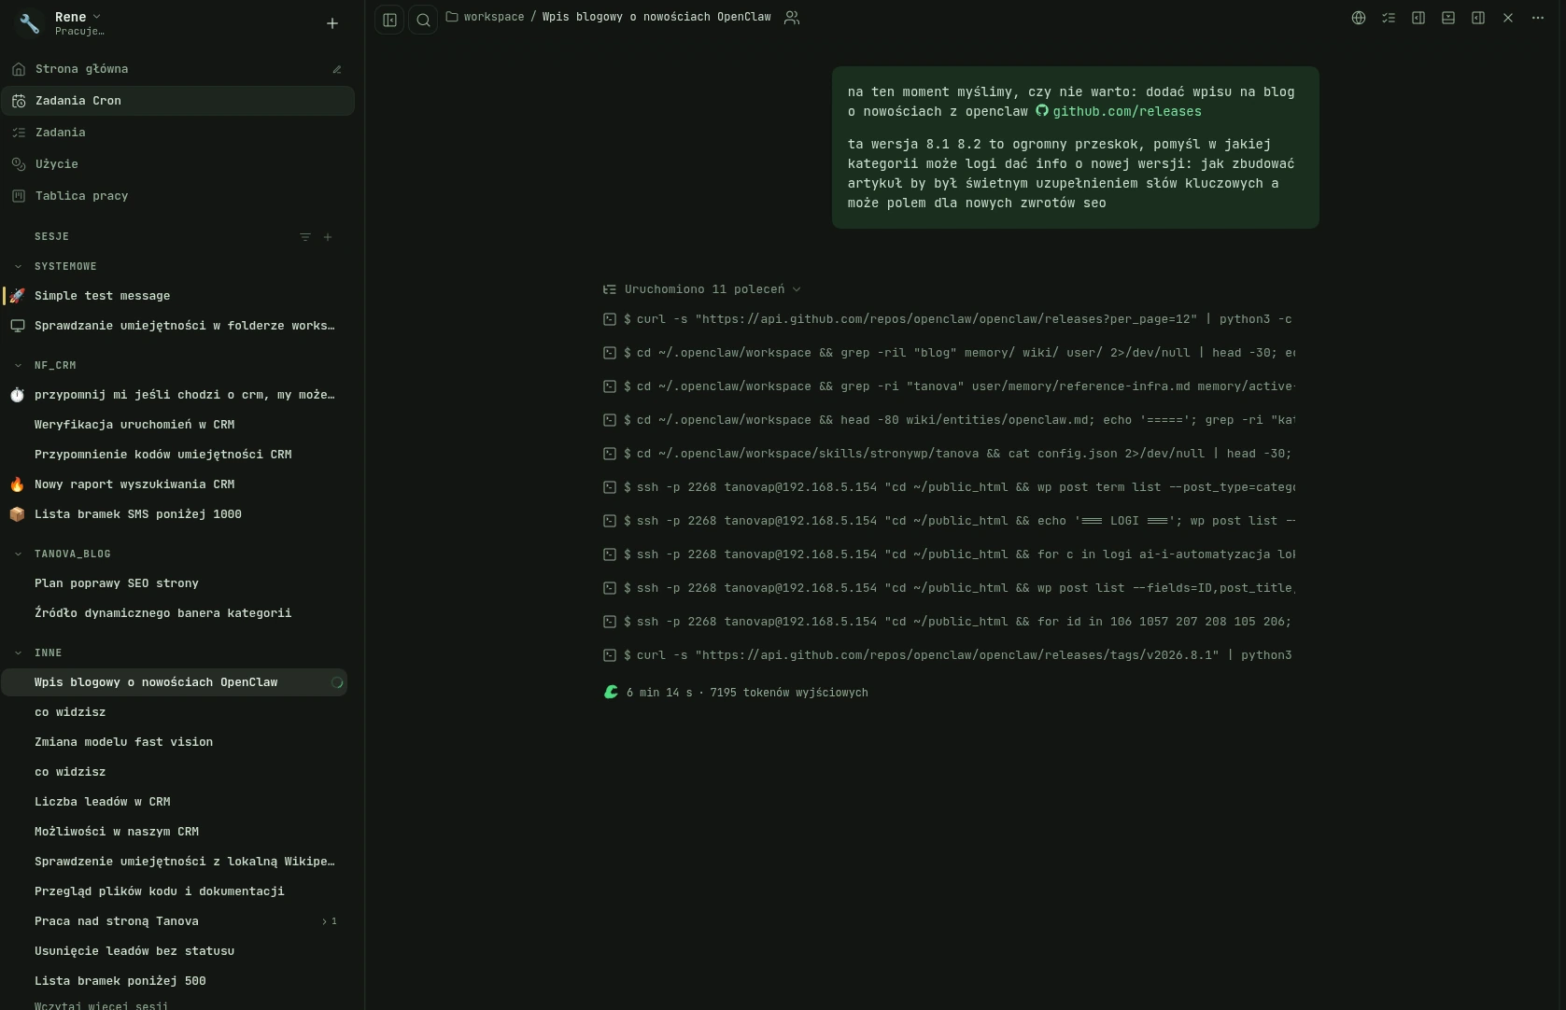Click fire icon of Nowy raport wyszukiwania CRM
The width and height of the screenshot is (1566, 1010).
pyautogui.click(x=17, y=484)
